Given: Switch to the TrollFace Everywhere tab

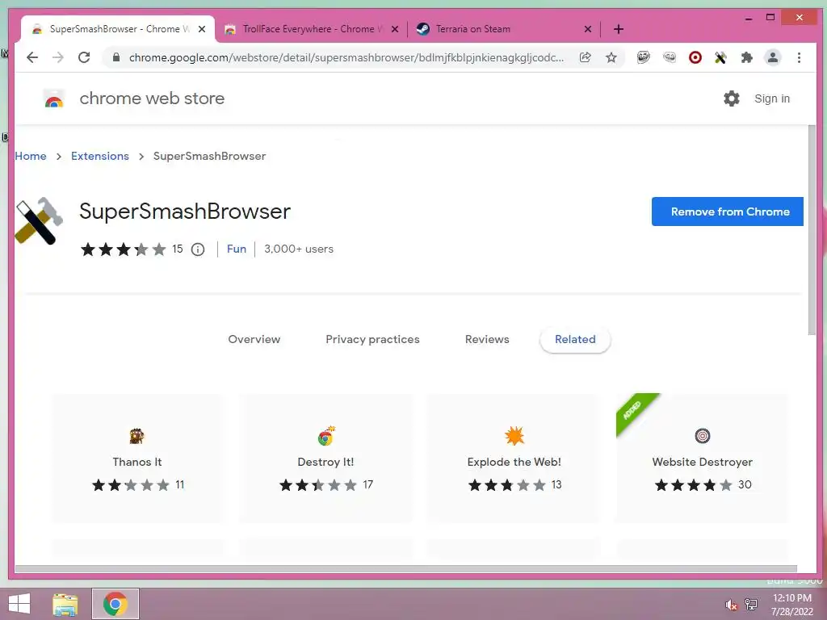Looking at the screenshot, I should pyautogui.click(x=311, y=29).
